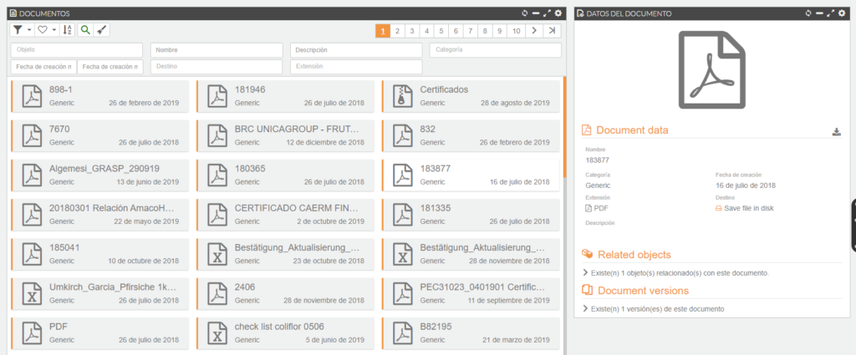The image size is (856, 355).
Task: Click Excel icon of Bestätigung dated 28 de noviembre
Action: click(403, 255)
